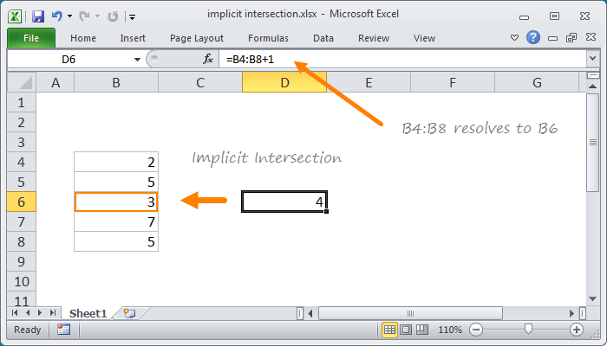Expand the formula bar chevron
The width and height of the screenshot is (607, 346).
pos(592,59)
